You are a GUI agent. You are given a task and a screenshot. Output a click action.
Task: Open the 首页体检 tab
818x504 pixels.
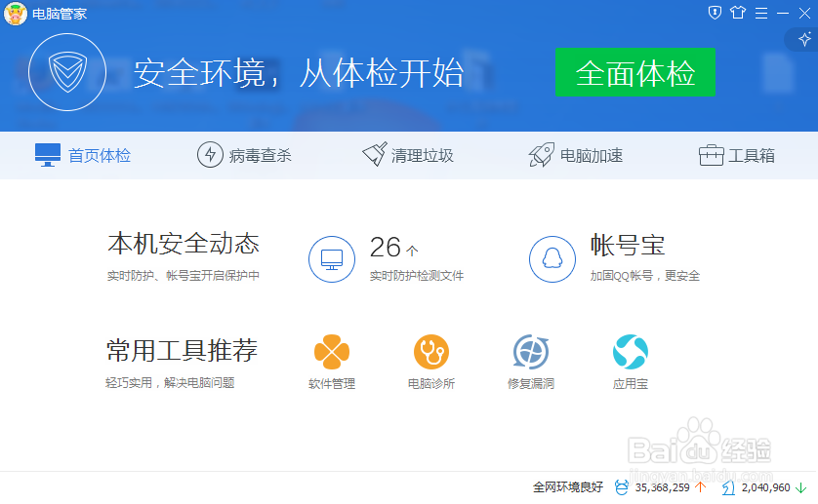point(83,155)
